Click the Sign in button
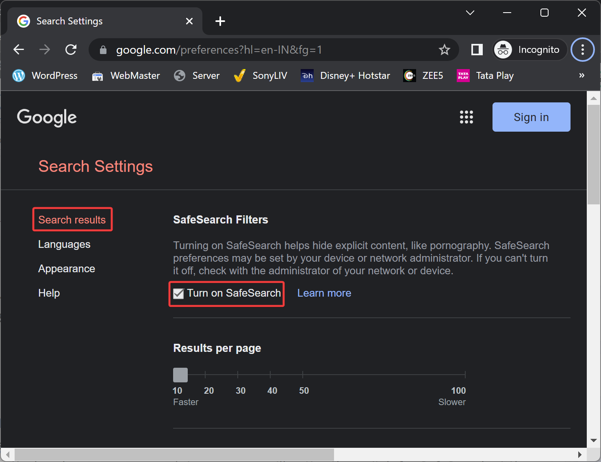The width and height of the screenshot is (601, 462). 532,117
